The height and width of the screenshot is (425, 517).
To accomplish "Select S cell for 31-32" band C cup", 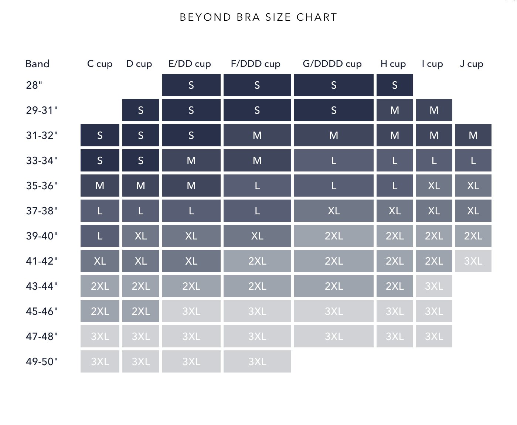I will tap(100, 136).
